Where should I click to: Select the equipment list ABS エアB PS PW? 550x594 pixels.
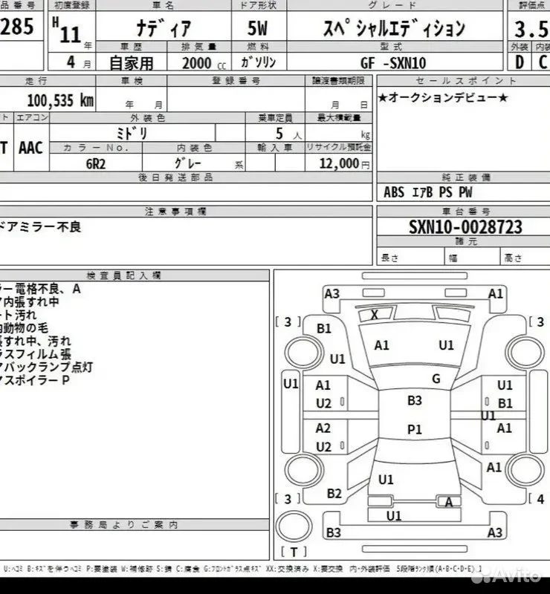point(428,192)
